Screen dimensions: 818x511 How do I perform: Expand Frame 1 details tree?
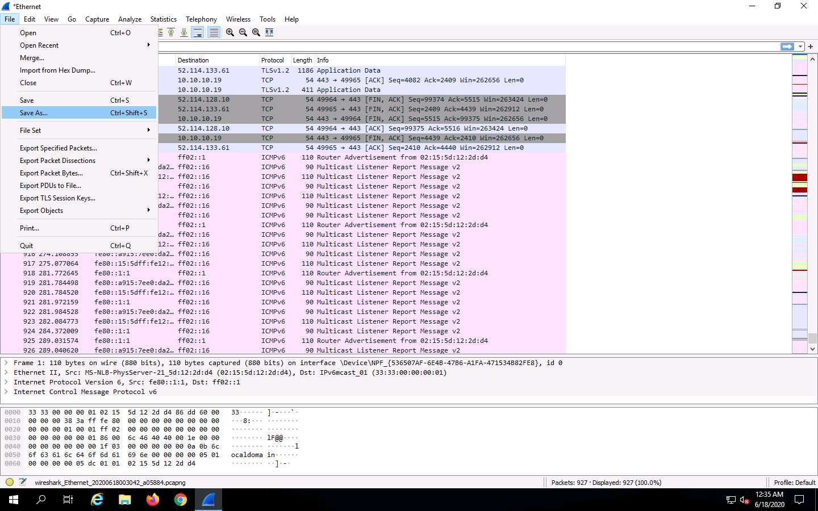[6, 363]
